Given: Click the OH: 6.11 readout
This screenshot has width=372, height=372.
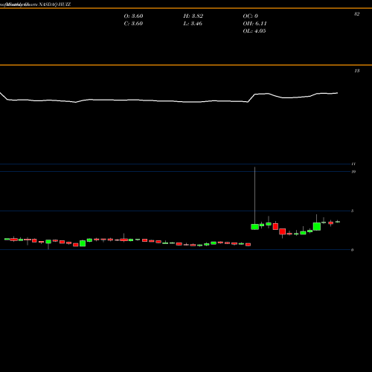Looking at the screenshot, I should [x=254, y=24].
